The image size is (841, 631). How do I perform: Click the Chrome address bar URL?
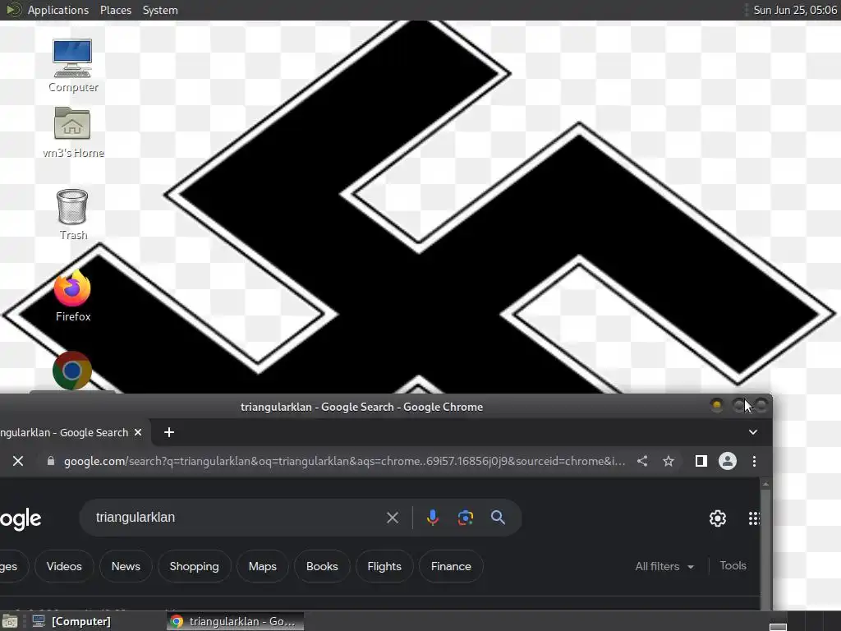[x=344, y=461]
